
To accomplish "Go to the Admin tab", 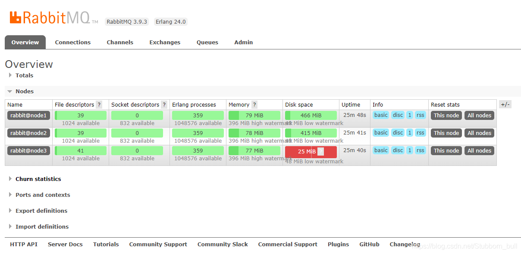I will pyautogui.click(x=244, y=43).
